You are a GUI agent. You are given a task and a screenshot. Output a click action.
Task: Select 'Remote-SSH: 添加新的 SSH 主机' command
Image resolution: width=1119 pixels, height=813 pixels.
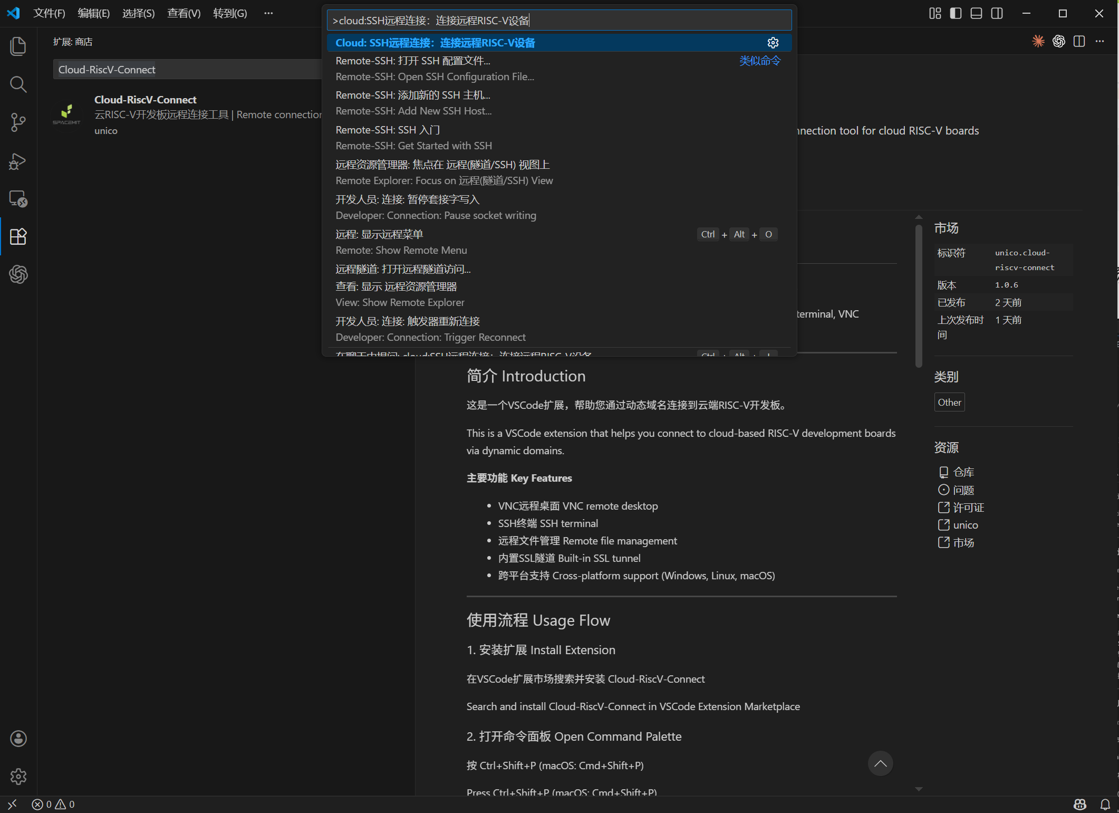413,95
